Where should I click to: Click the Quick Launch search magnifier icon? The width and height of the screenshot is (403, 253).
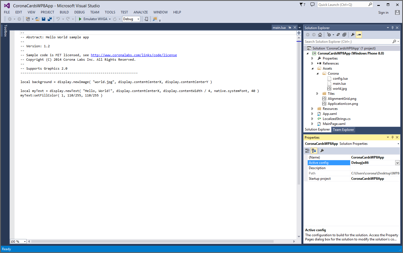pos(370,4)
